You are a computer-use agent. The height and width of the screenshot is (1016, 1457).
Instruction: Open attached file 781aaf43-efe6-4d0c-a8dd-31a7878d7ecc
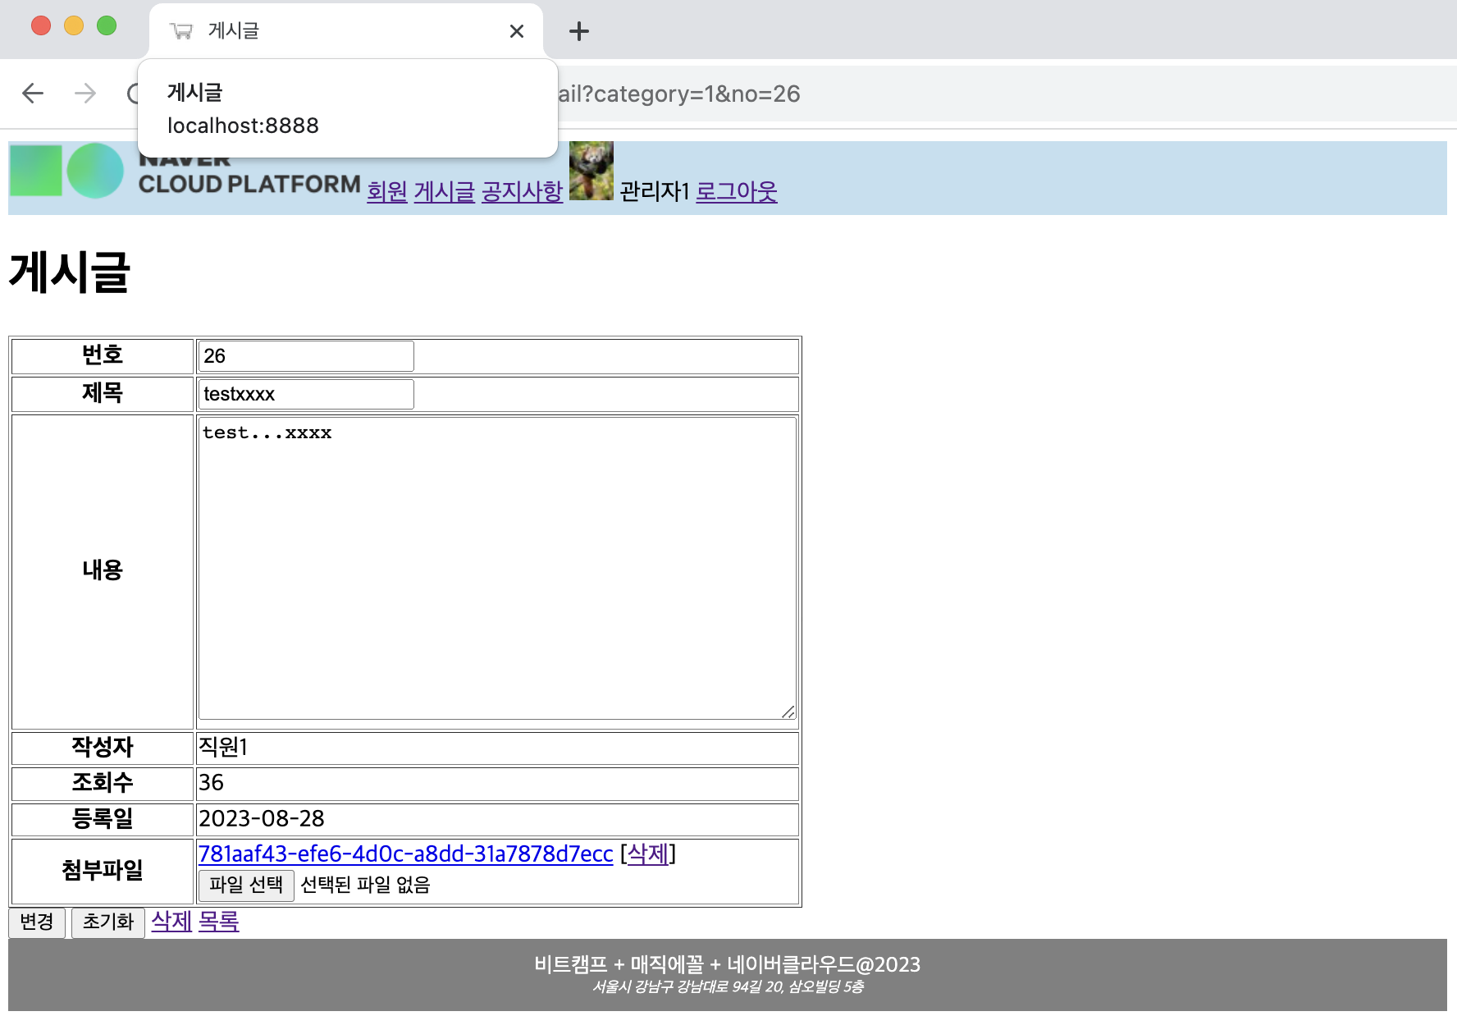click(406, 854)
